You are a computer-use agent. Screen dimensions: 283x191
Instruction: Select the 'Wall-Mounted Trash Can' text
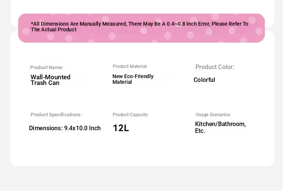tap(50, 80)
